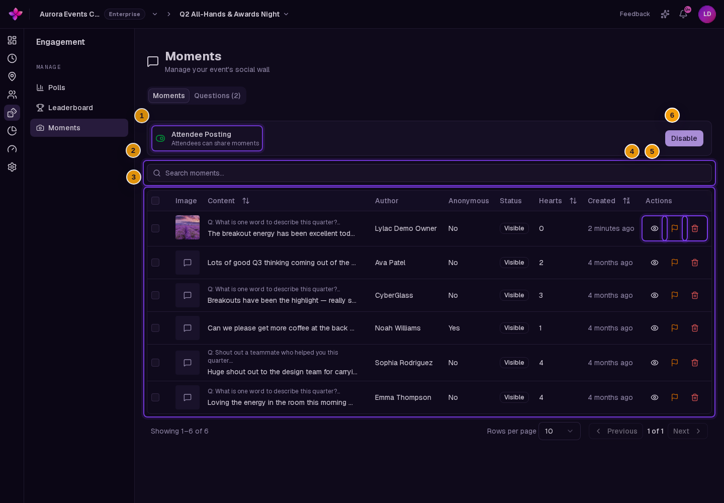Open the lavender field image thumbnail

[x=188, y=227]
